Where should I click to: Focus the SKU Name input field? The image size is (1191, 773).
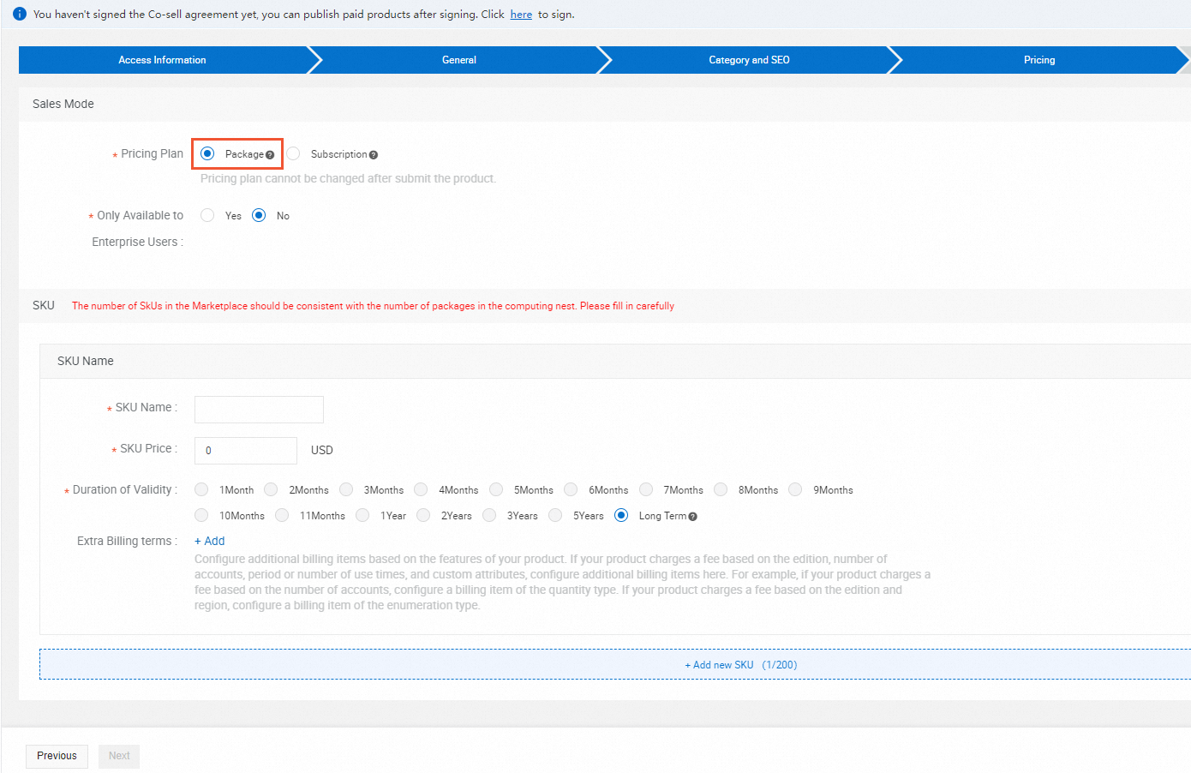259,410
